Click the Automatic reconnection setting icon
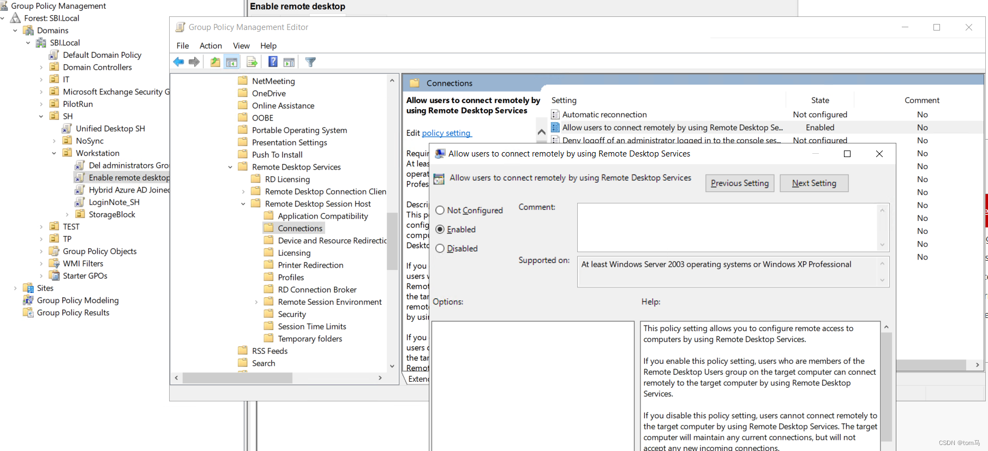This screenshot has width=988, height=451. 555,115
